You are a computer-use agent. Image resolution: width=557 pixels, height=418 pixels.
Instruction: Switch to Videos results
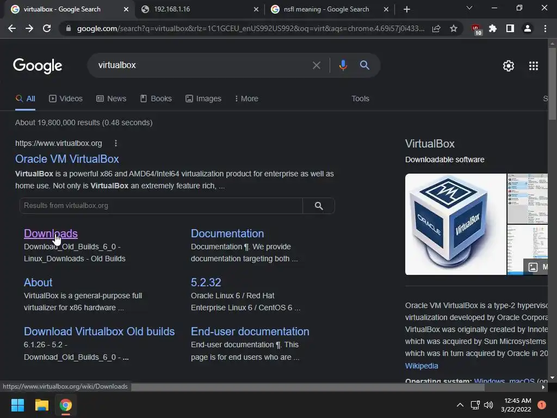pyautogui.click(x=66, y=99)
